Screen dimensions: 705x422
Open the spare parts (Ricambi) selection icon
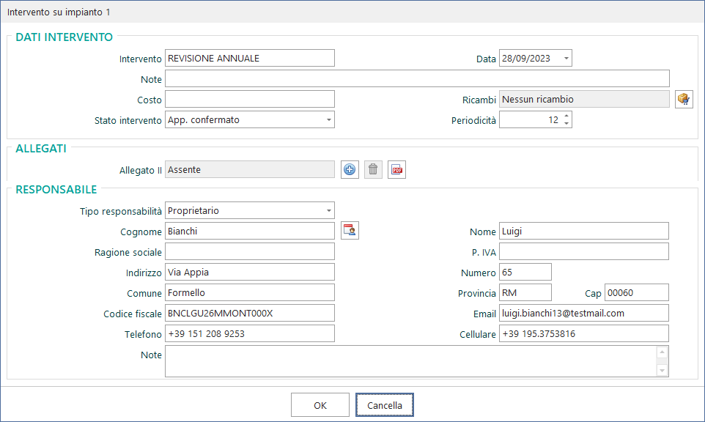coord(683,100)
